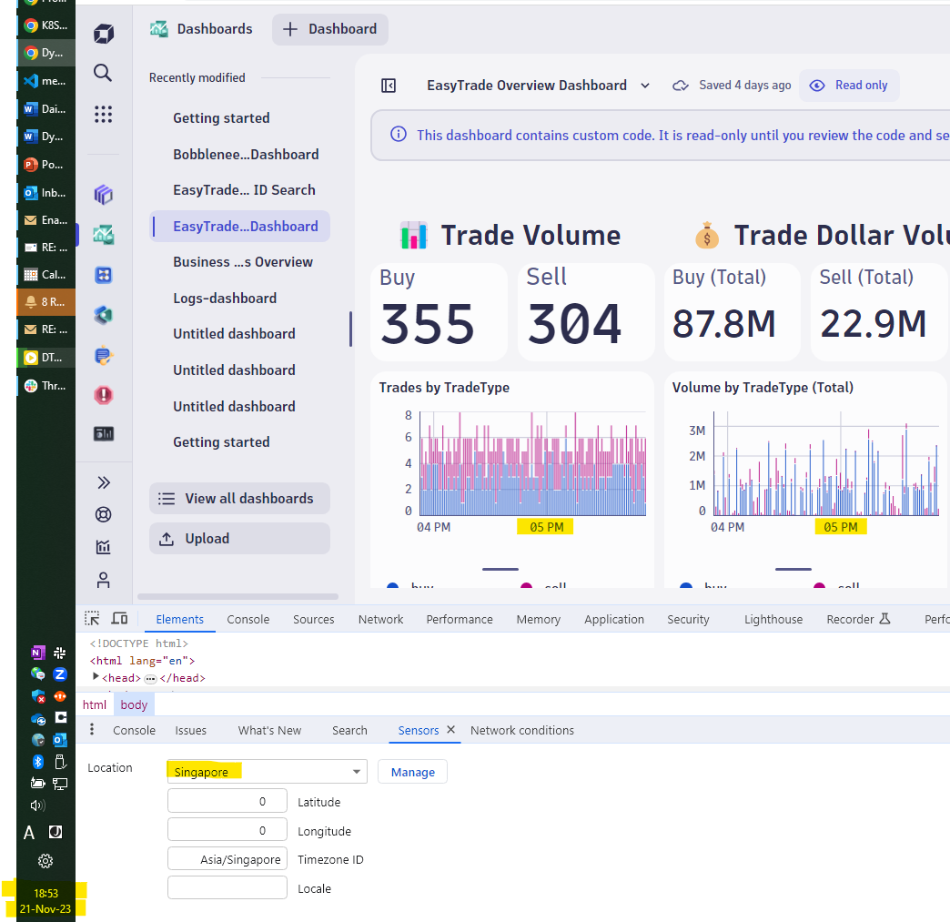950x922 pixels.
Task: Switch to top DevTools Console tab
Action: point(248,620)
